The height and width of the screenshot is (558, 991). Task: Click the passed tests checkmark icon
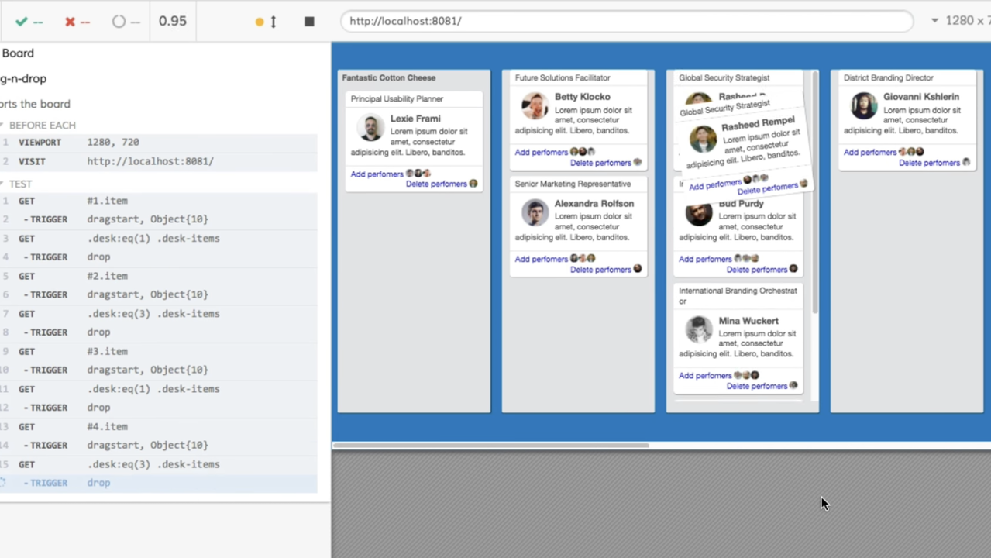(x=22, y=22)
